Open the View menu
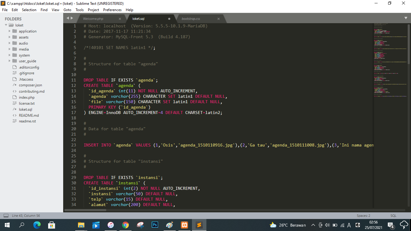Image resolution: width=411 pixels, height=231 pixels. 55,10
